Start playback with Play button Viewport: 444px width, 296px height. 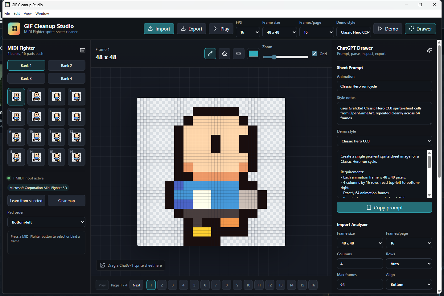click(221, 29)
